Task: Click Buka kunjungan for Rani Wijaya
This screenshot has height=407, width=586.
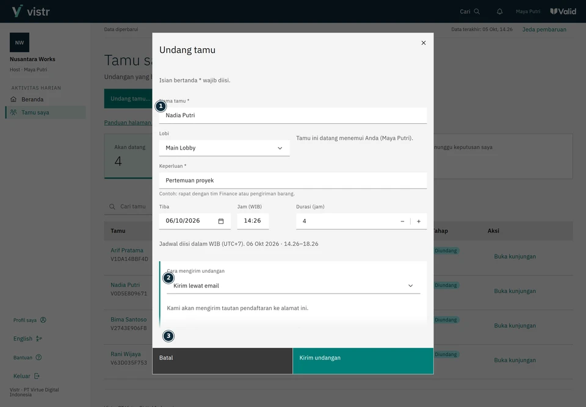Action: point(515,360)
